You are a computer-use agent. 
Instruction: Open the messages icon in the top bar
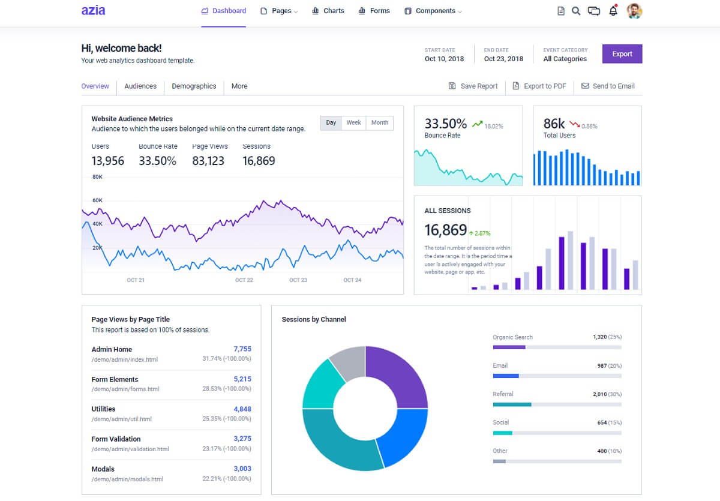pyautogui.click(x=594, y=10)
